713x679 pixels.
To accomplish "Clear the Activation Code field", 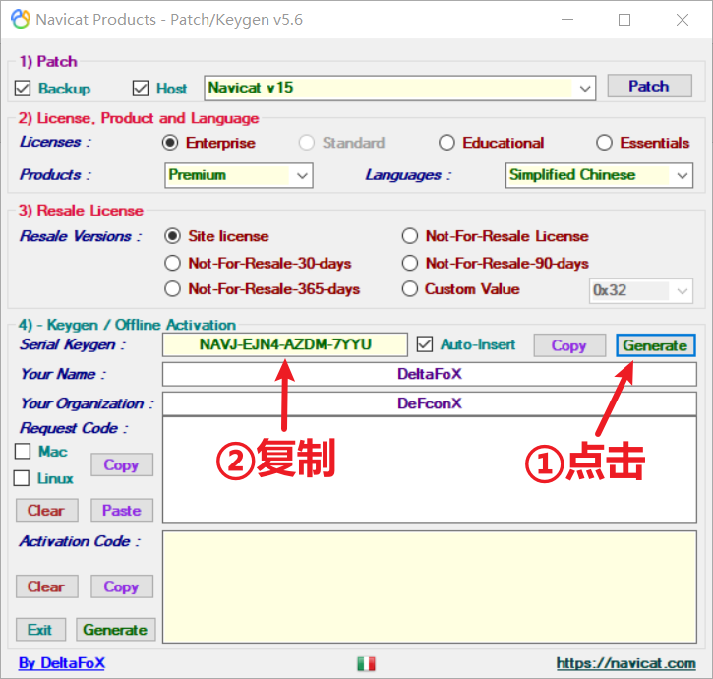I will click(46, 586).
